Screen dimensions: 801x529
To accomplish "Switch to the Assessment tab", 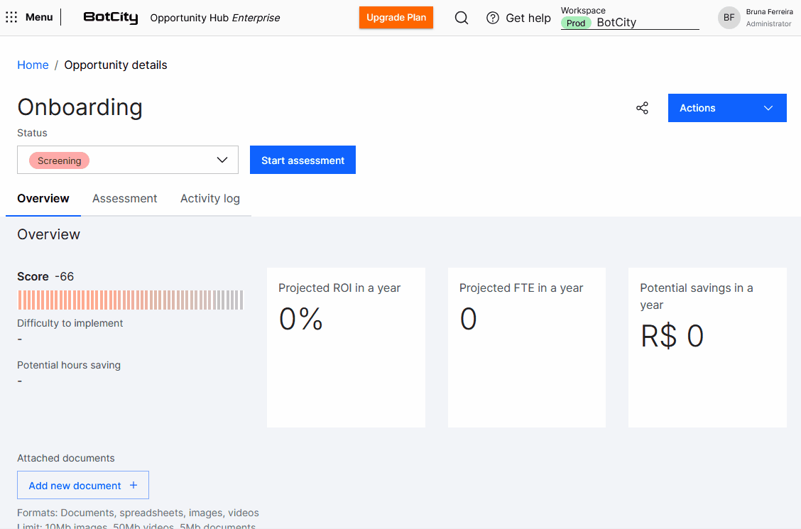I will (125, 199).
